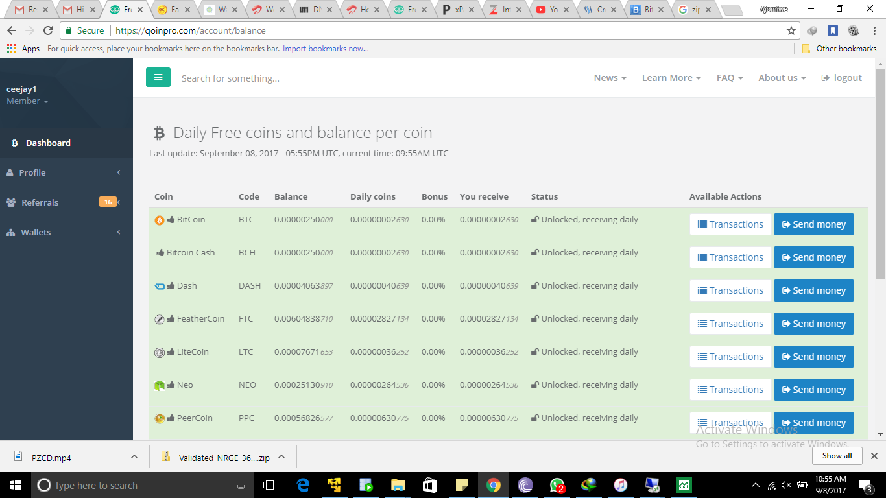Click the green Neo logo icon

160,385
